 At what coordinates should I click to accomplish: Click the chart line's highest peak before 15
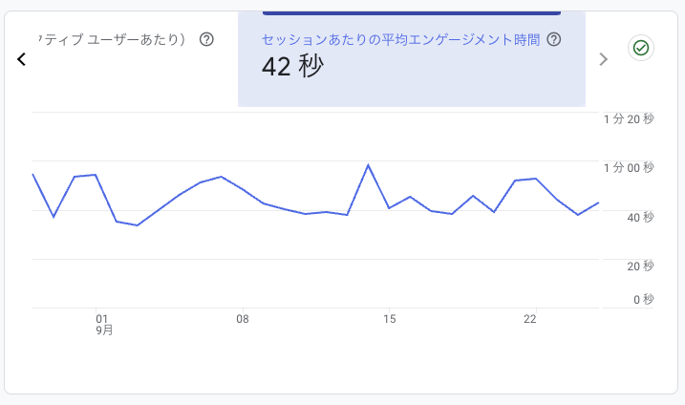point(369,165)
